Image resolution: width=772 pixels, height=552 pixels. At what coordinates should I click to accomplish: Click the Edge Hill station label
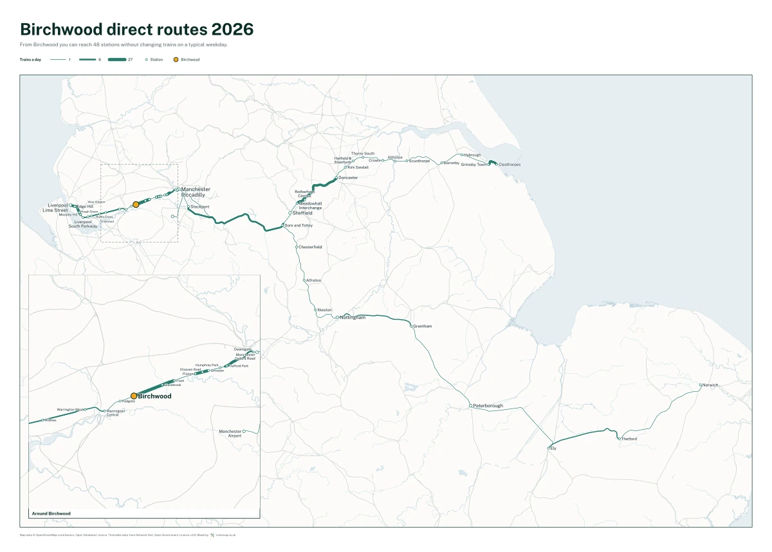[x=85, y=207]
